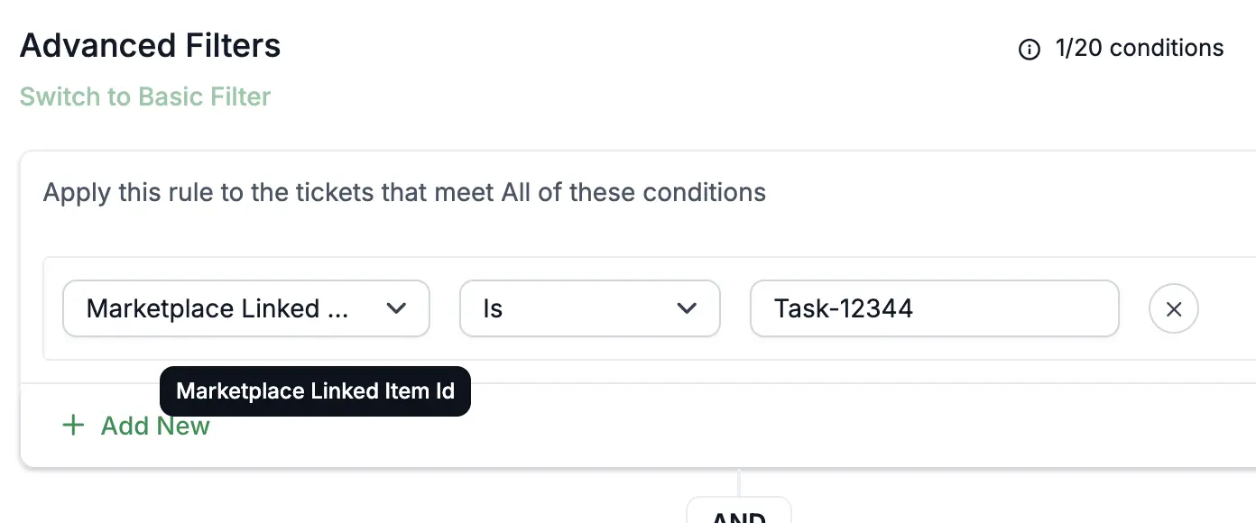
Task: Click the chevron arrow in the Is selector
Action: pos(687,308)
